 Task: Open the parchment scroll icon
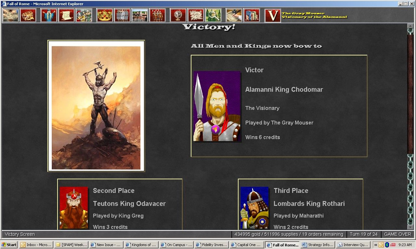click(x=66, y=15)
